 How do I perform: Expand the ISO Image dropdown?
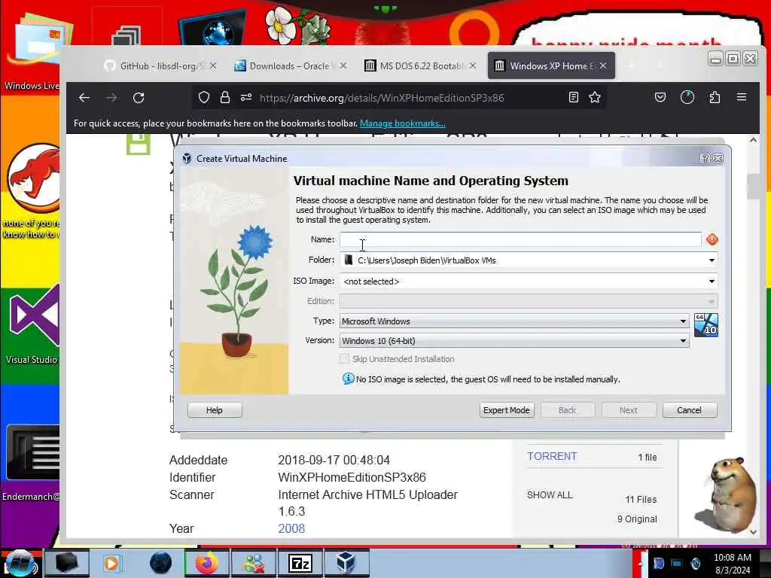(712, 281)
